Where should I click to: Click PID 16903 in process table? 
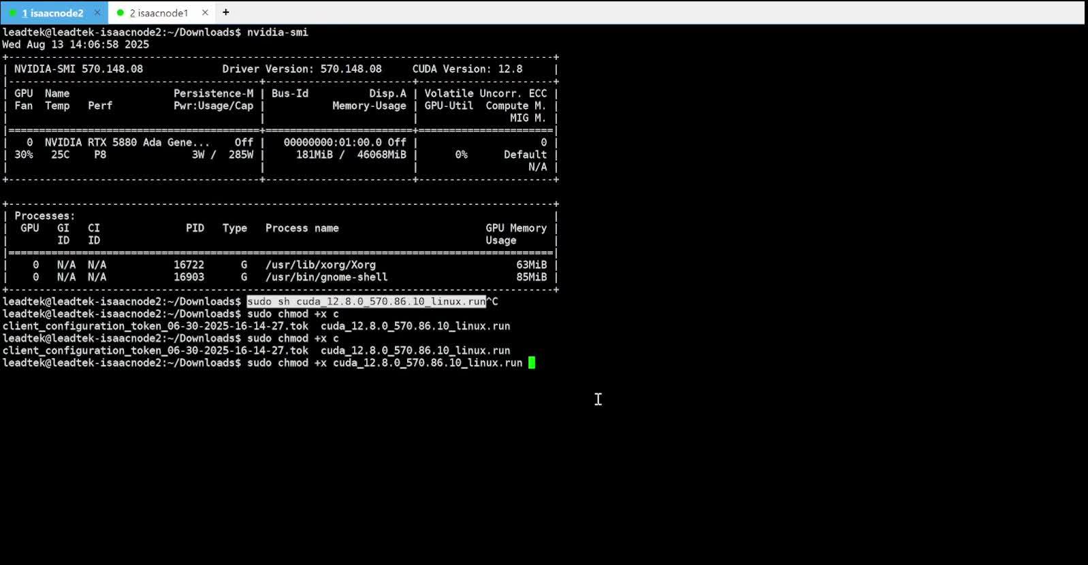(189, 277)
